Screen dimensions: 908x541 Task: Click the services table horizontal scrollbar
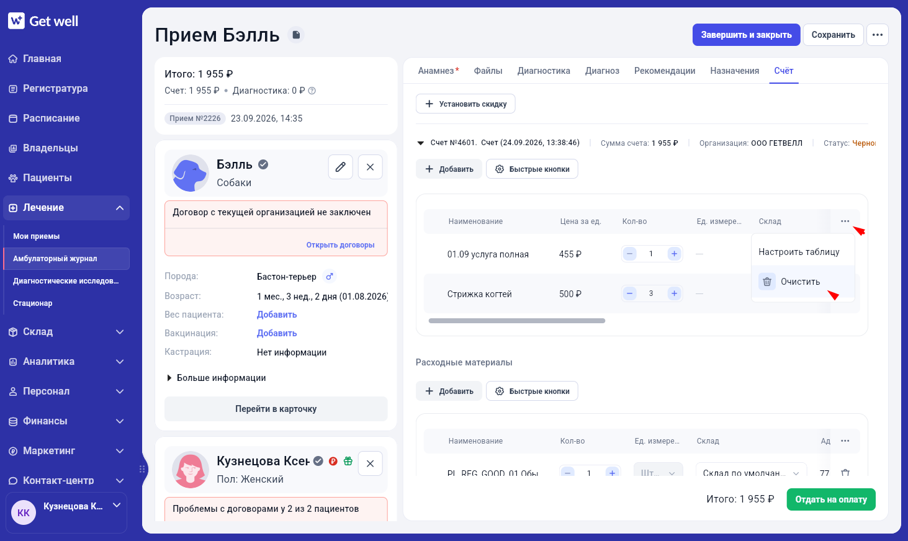point(517,321)
